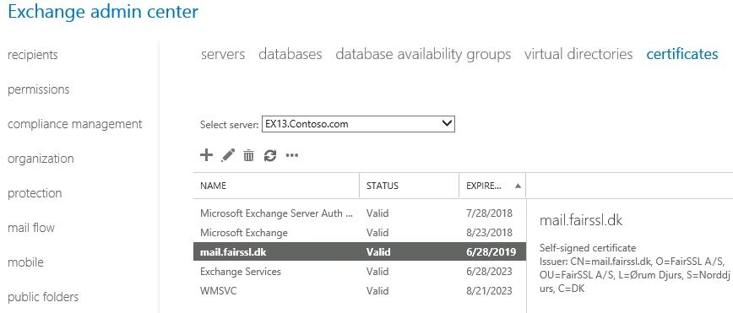Image resolution: width=733 pixels, height=313 pixels.
Task: Open the Select server dropdown
Action: [358, 124]
